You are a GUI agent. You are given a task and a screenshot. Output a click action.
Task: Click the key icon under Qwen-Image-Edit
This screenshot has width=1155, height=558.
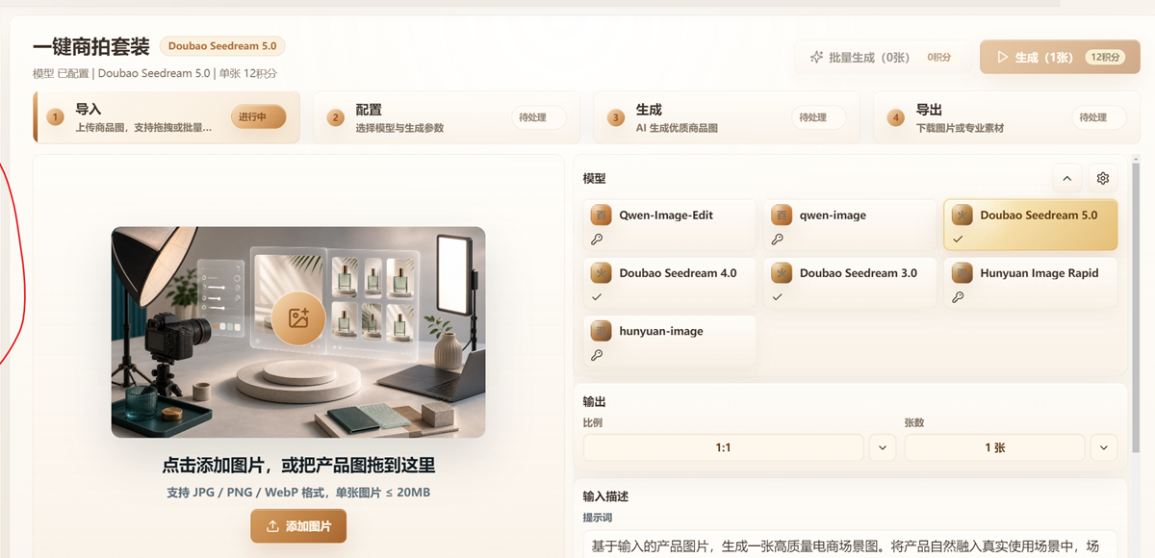coord(597,240)
